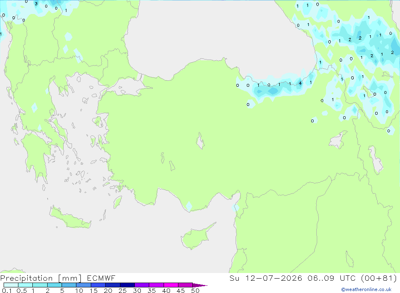This screenshot has height=293, width=400.
Task: Click the "30" legend scale label
Action: 137,291
